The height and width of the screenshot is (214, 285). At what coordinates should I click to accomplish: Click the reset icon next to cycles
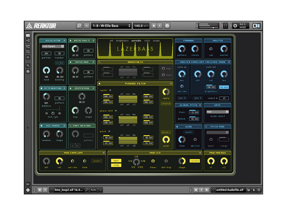coord(110,90)
